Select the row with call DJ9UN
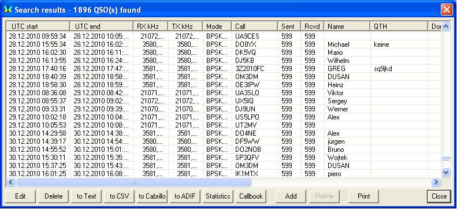 coord(224,109)
